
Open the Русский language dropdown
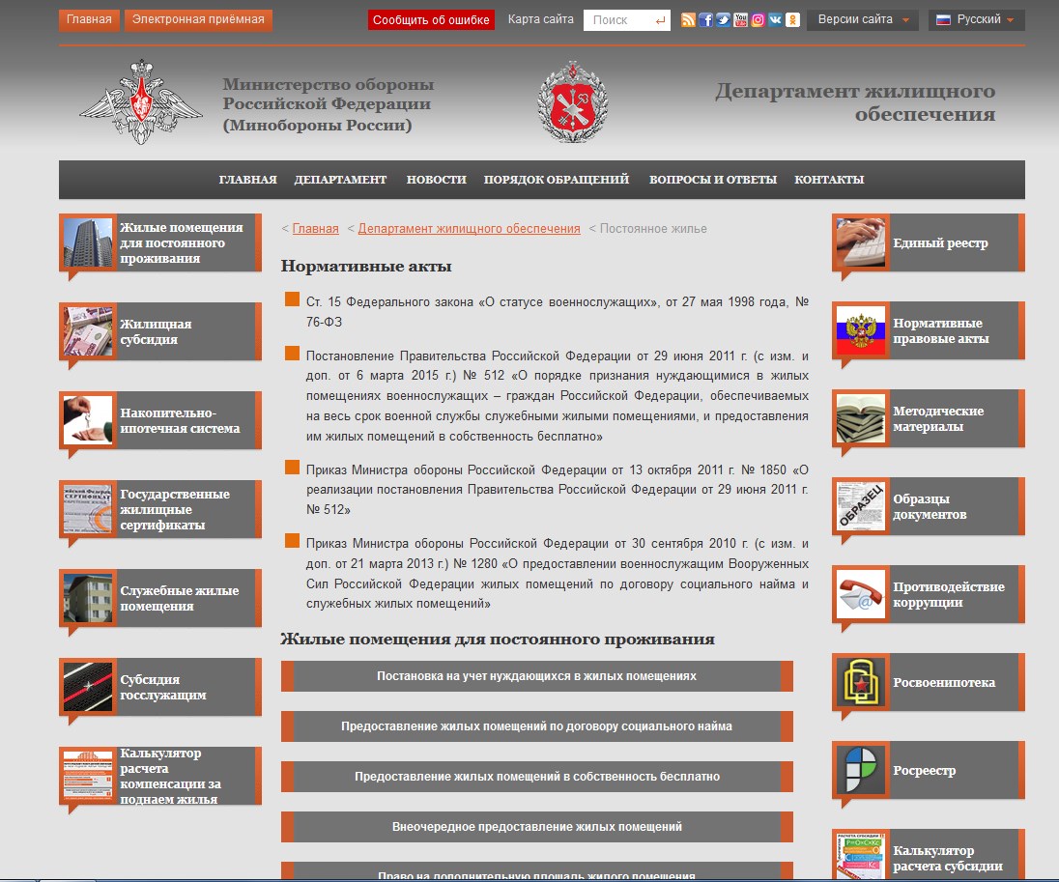click(x=976, y=20)
